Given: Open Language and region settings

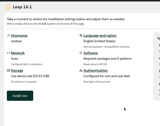Looking at the screenshot, I should point(100,36).
